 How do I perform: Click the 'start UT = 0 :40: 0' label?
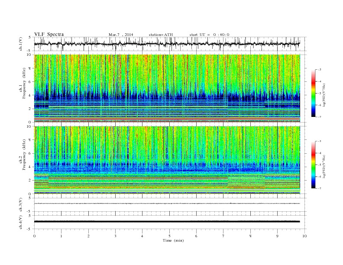click(209, 35)
